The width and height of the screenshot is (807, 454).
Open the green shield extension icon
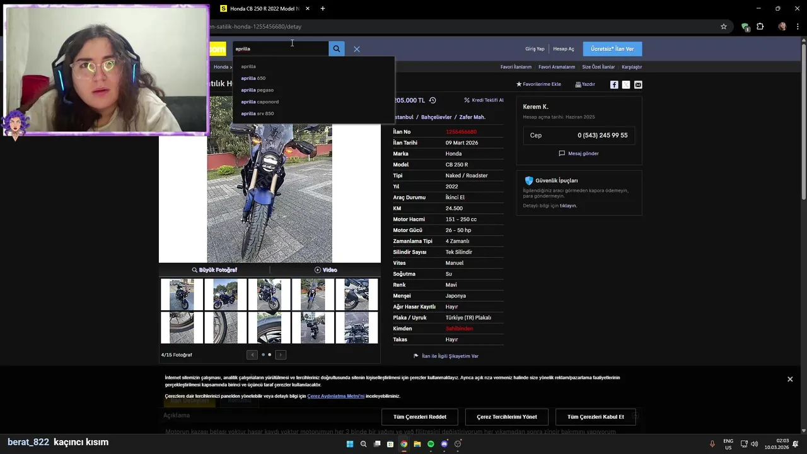point(745,26)
